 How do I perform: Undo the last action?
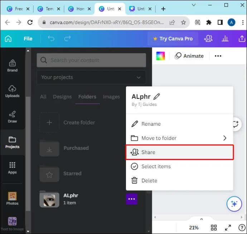(51, 39)
